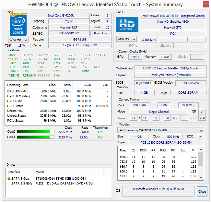
Task: Click the 800.0 frequency row in memory table
Action: [x=158, y=157]
